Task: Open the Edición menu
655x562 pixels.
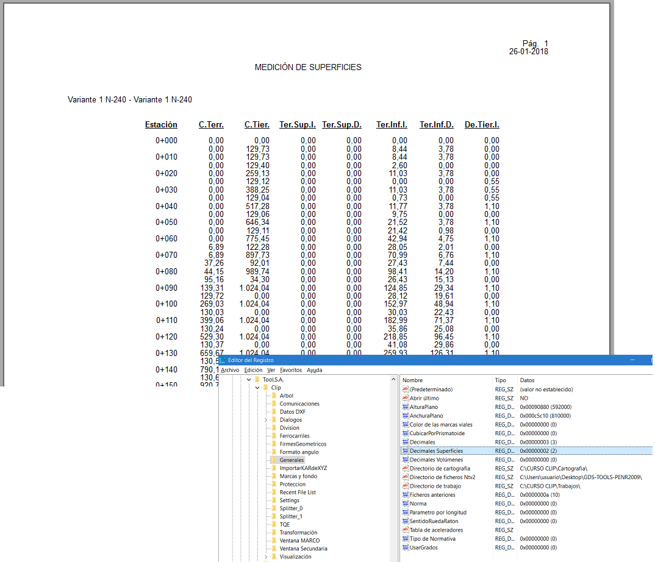Action: (253, 370)
